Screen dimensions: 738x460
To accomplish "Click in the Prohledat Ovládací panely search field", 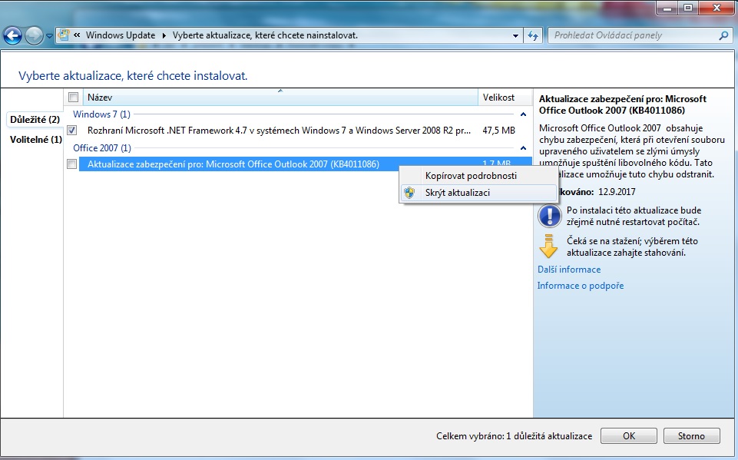I will pos(630,35).
